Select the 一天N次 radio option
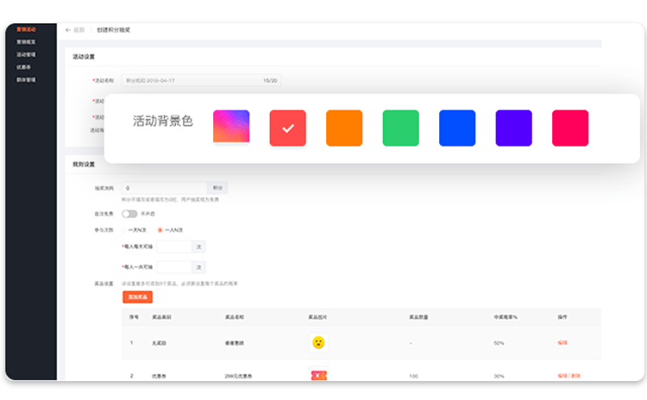Screen dimensions: 647x400 [x=125, y=230]
